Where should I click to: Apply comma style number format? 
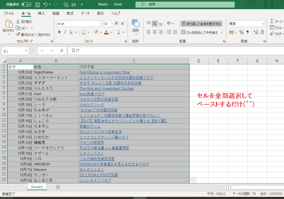(248, 32)
